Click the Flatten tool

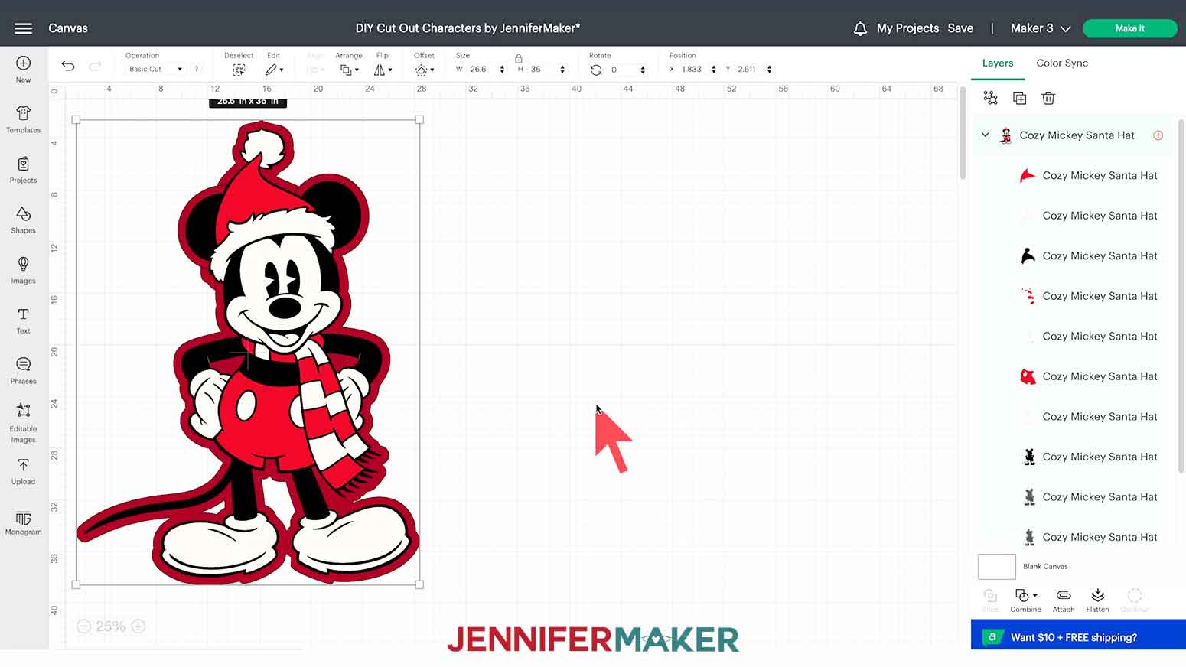coord(1097,600)
